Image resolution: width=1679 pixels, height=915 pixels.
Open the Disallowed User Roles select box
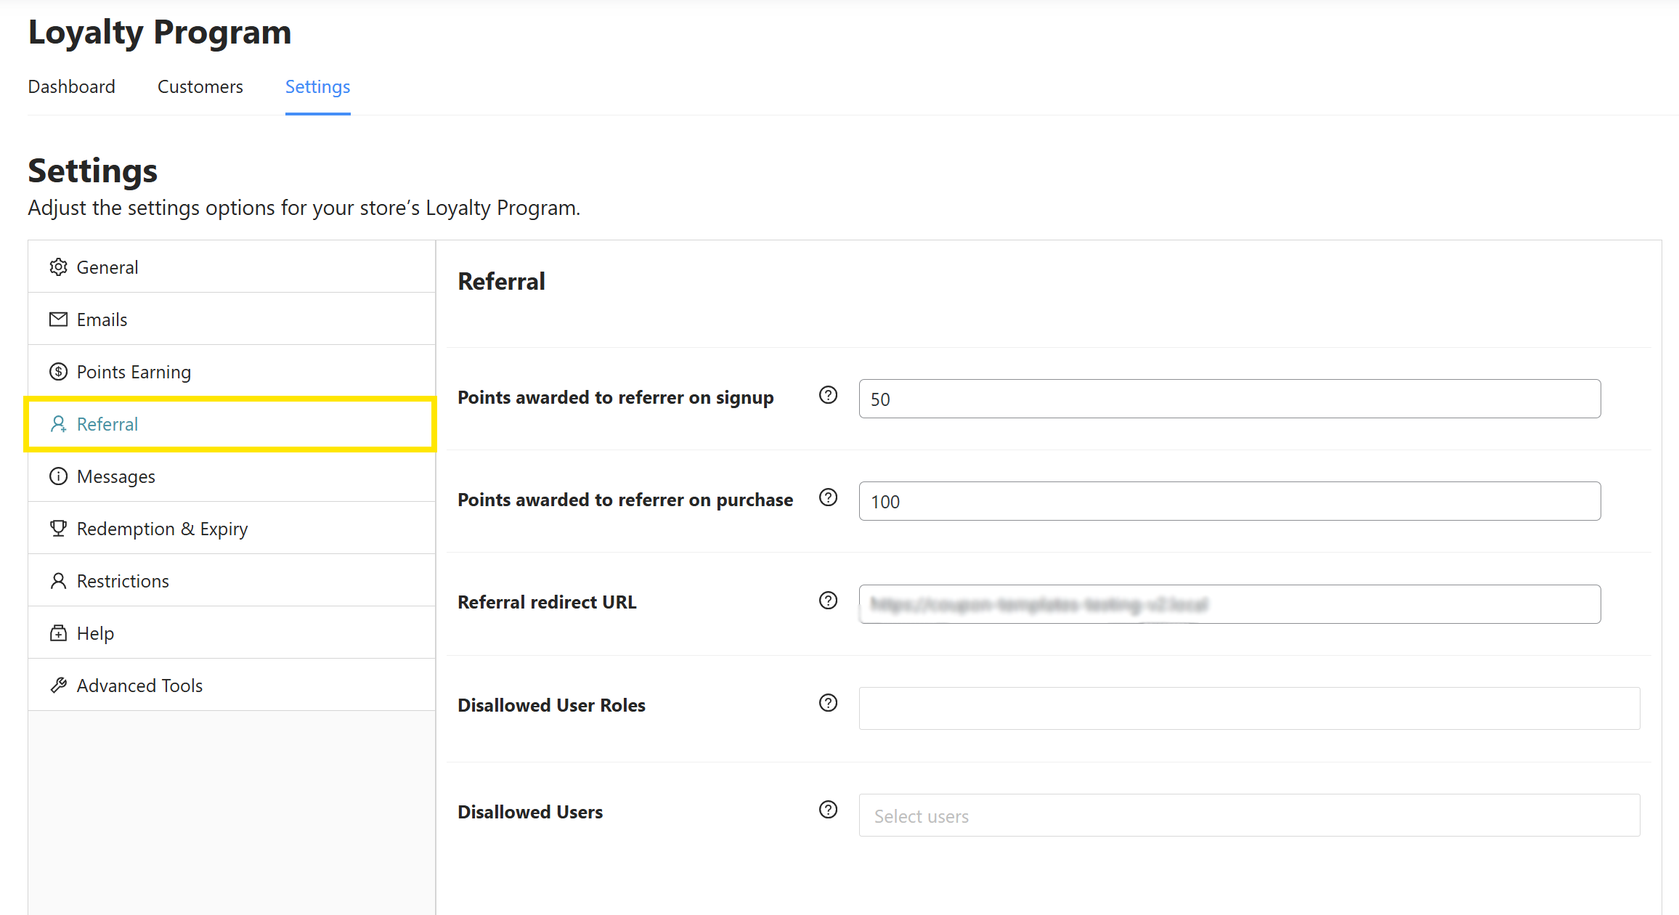pos(1249,708)
